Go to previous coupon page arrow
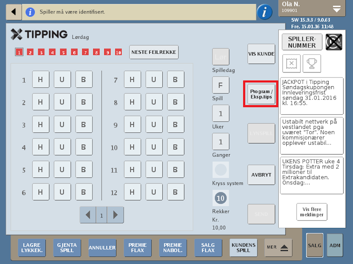Screen dimensions: 353x264 pos(88,215)
